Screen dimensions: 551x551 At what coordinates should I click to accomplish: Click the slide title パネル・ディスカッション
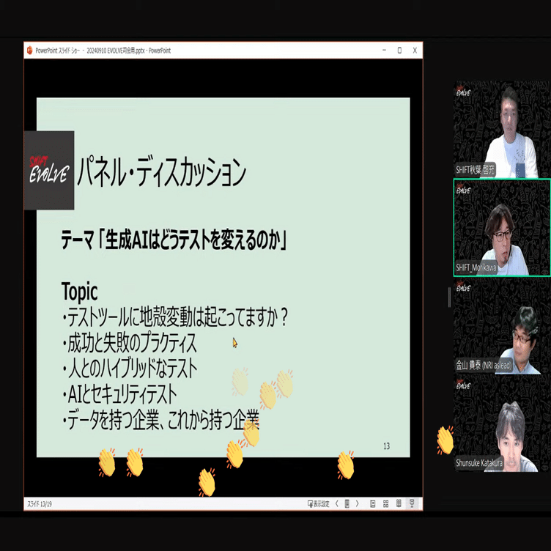[161, 172]
